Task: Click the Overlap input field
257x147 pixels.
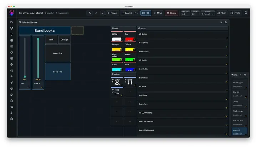Action: 195,14
